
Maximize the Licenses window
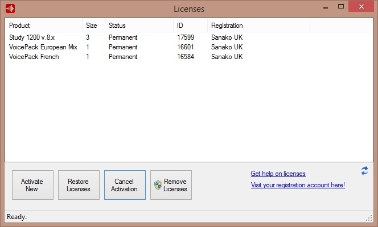[341, 6]
